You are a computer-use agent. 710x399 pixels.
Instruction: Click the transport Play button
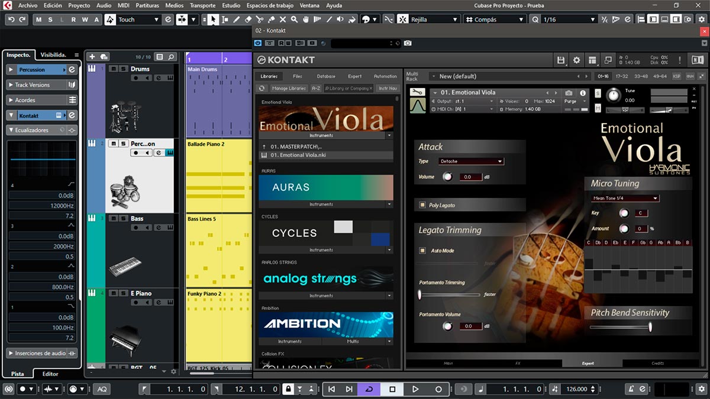click(415, 389)
